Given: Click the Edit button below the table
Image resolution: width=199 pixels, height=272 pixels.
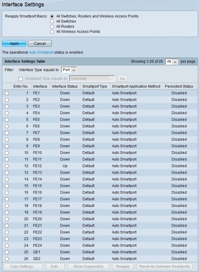Looking at the screenshot, I should 55,266.
